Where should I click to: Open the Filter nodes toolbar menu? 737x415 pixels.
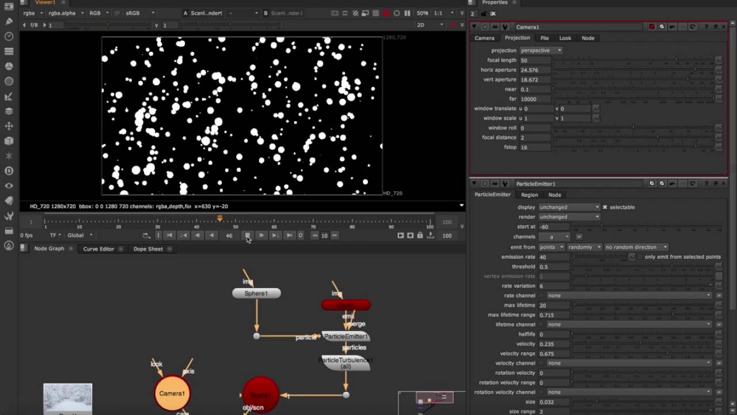[x=9, y=81]
